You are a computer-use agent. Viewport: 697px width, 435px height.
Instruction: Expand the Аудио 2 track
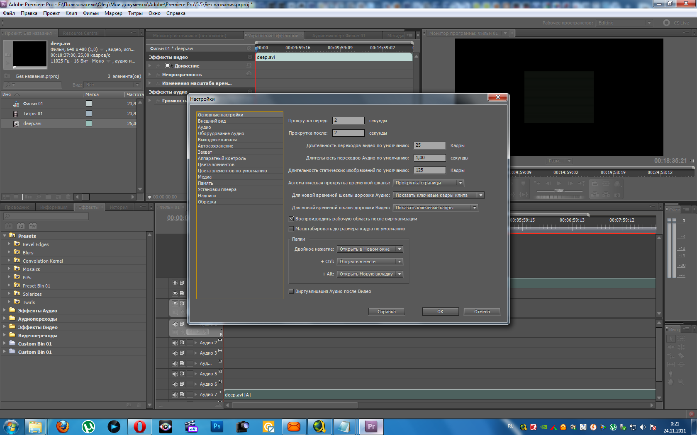tap(196, 343)
